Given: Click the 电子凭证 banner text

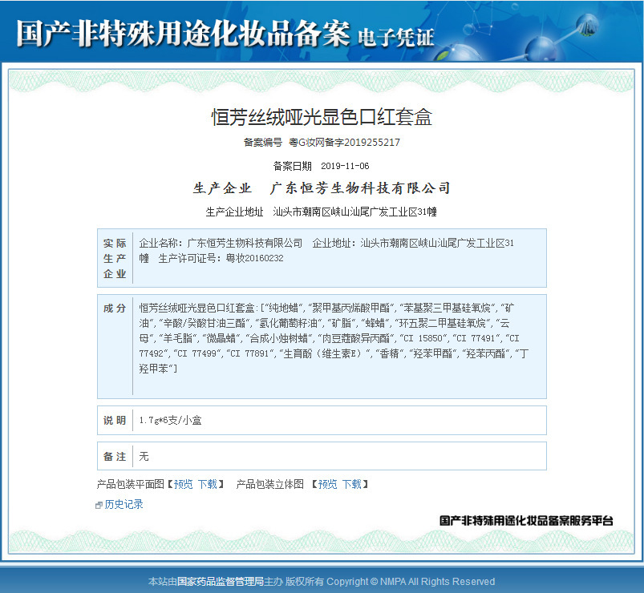Looking at the screenshot, I should click(x=395, y=38).
